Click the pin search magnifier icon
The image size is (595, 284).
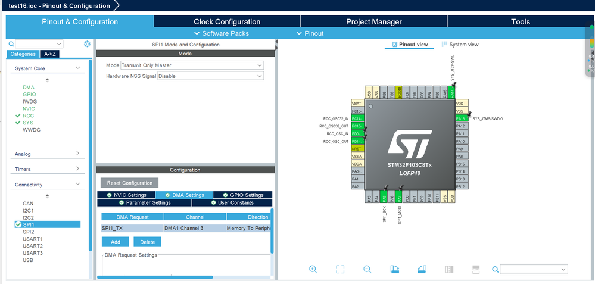coord(495,270)
